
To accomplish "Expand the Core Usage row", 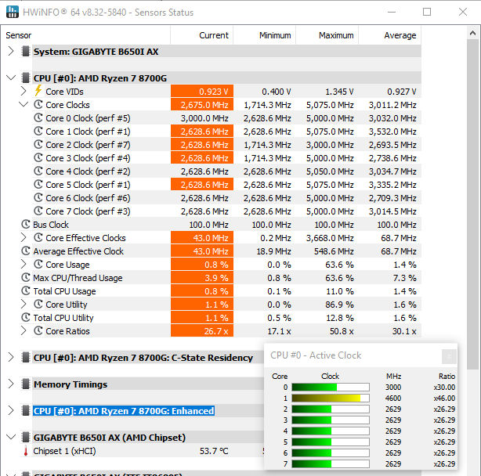I will 24,264.
